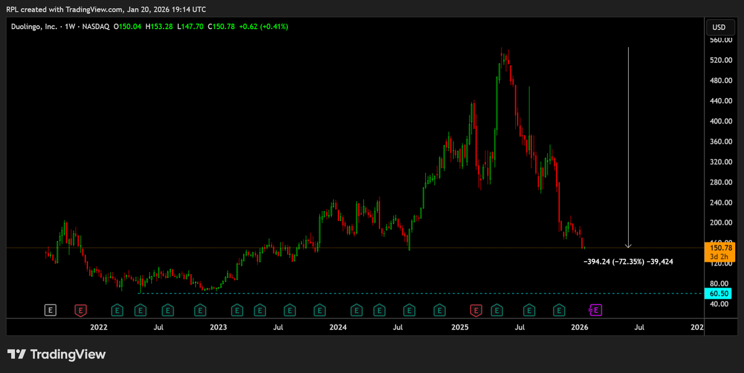The width and height of the screenshot is (744, 373).
Task: Click the 520.00 price scale label
Action: click(721, 60)
